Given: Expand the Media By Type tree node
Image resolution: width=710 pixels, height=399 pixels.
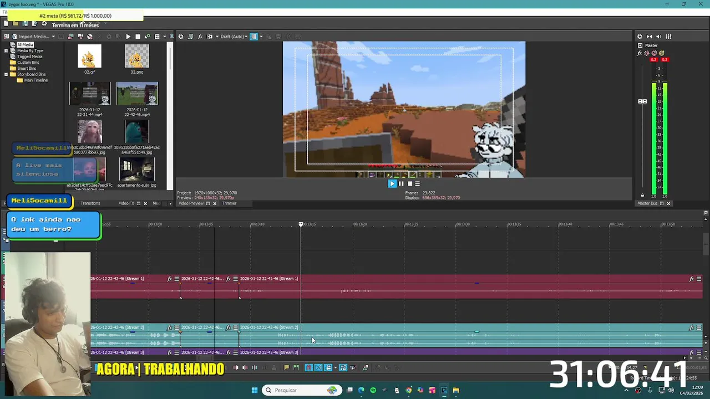Looking at the screenshot, I should point(6,50).
